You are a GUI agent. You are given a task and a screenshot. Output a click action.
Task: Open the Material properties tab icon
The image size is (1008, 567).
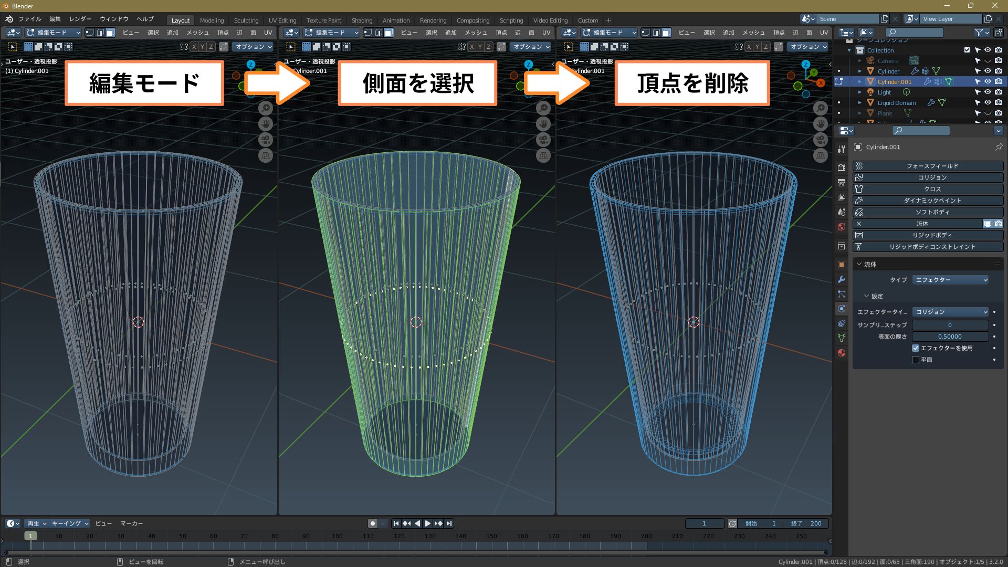[x=842, y=353]
